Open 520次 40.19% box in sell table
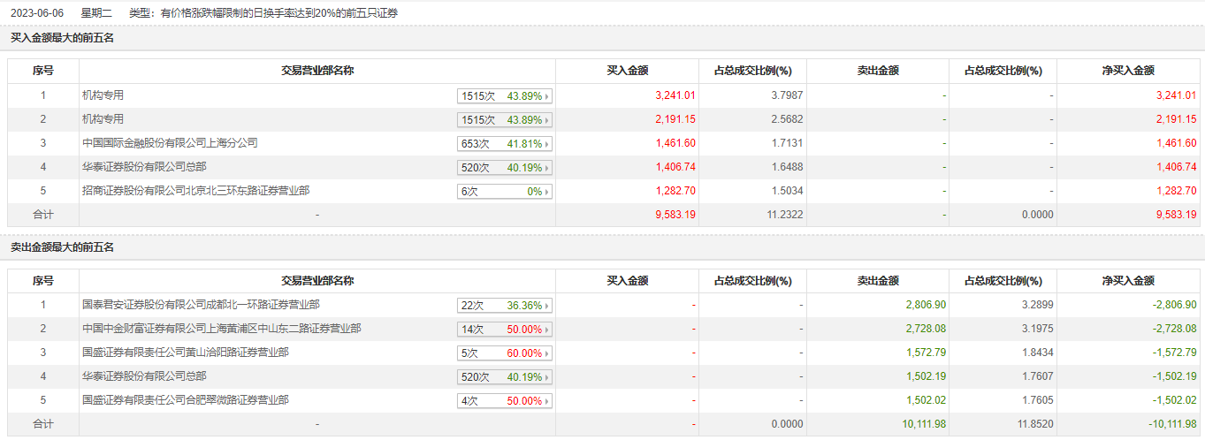 (x=505, y=377)
